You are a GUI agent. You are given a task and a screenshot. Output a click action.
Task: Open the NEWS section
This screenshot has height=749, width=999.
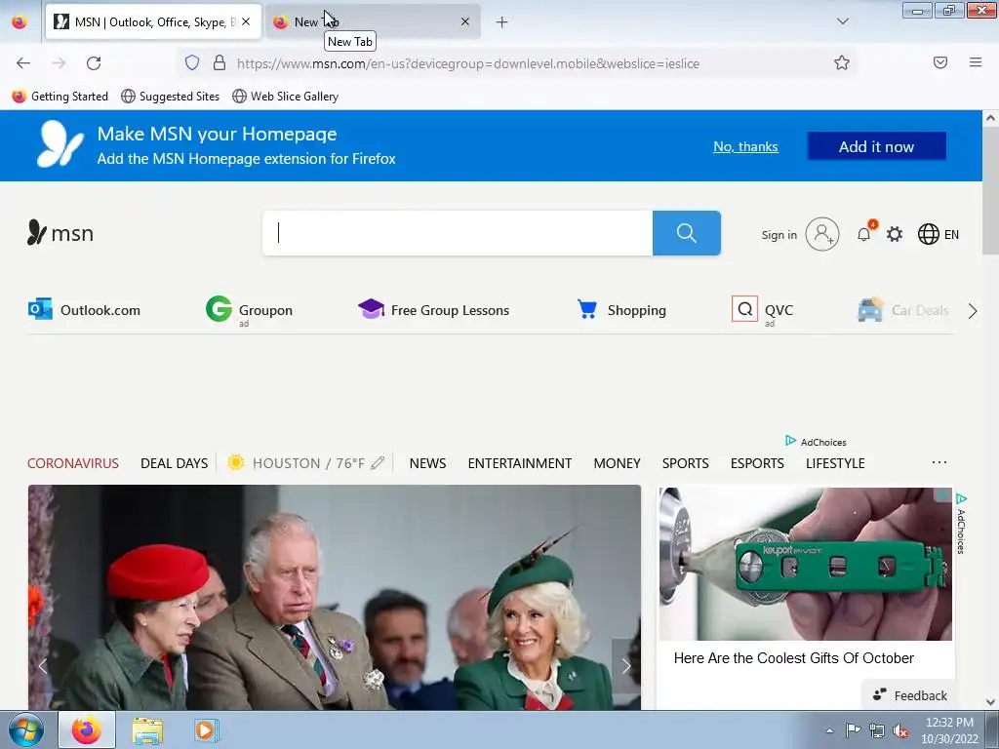[427, 463]
